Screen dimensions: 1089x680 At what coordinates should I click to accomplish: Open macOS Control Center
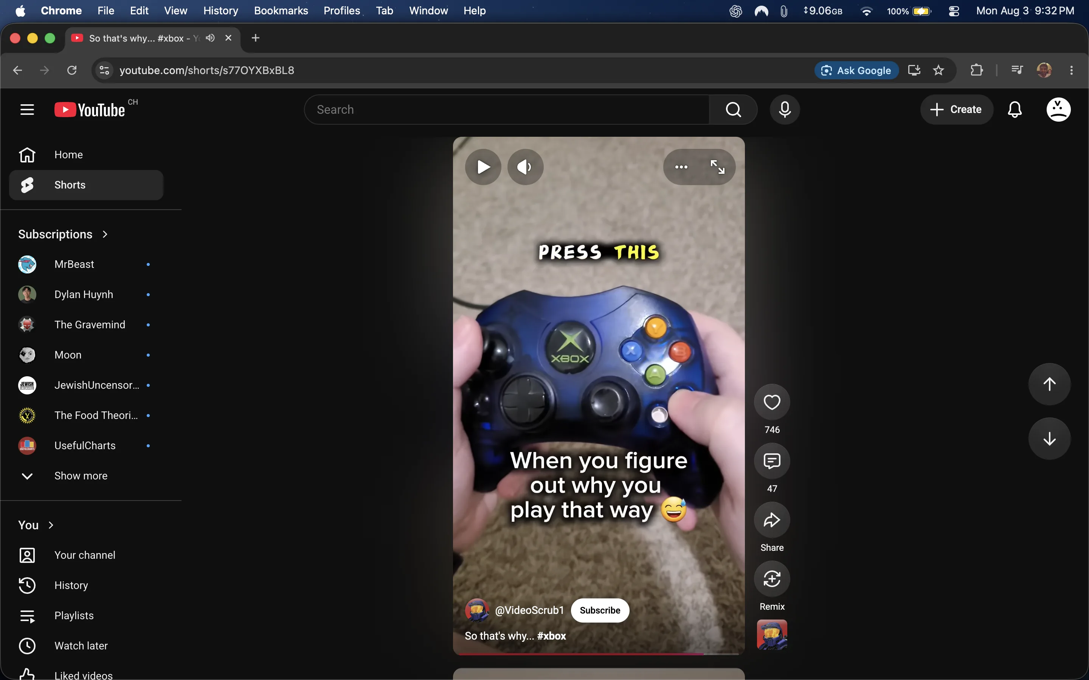(954, 11)
